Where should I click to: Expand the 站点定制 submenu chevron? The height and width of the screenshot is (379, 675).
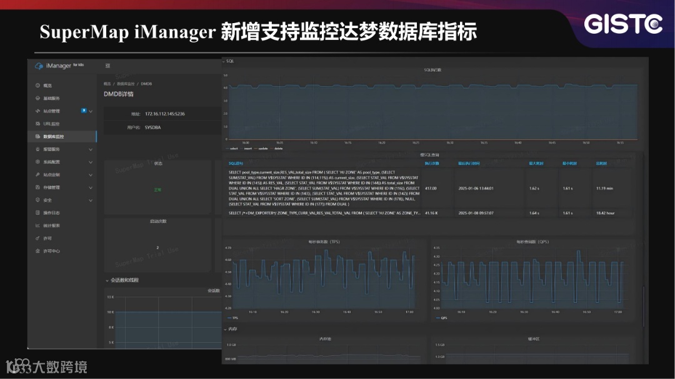click(91, 175)
